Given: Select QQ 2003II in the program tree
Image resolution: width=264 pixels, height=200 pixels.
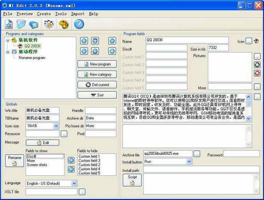Looking at the screenshot, I should pyautogui.click(x=32, y=46).
